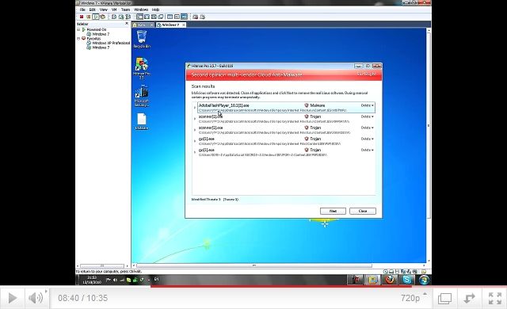Click the Summary view toolbar icon
The image size is (507, 309).
170,17
